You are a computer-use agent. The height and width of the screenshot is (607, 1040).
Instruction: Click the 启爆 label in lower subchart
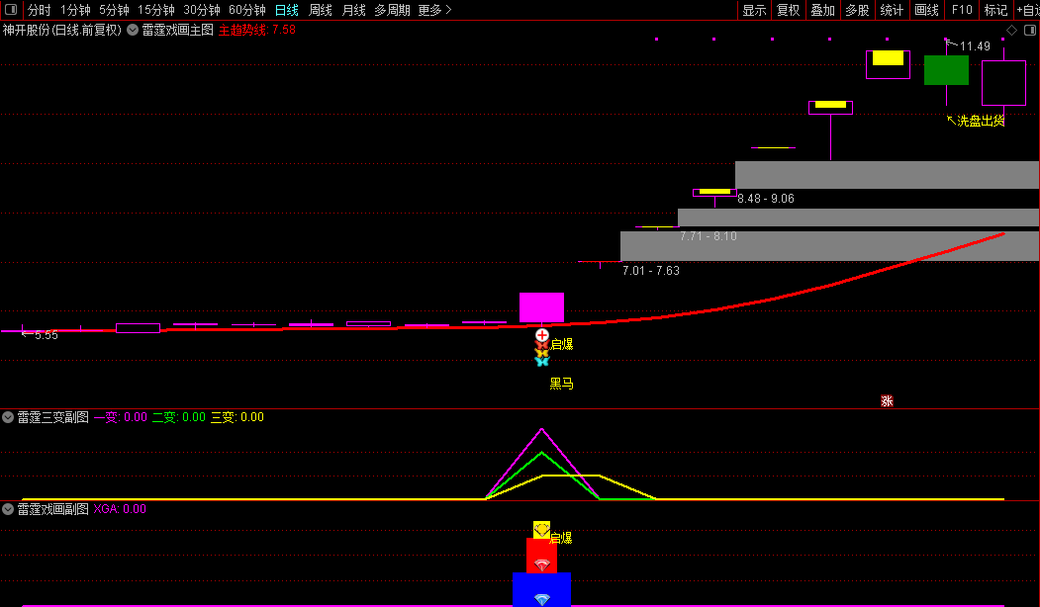[560, 538]
